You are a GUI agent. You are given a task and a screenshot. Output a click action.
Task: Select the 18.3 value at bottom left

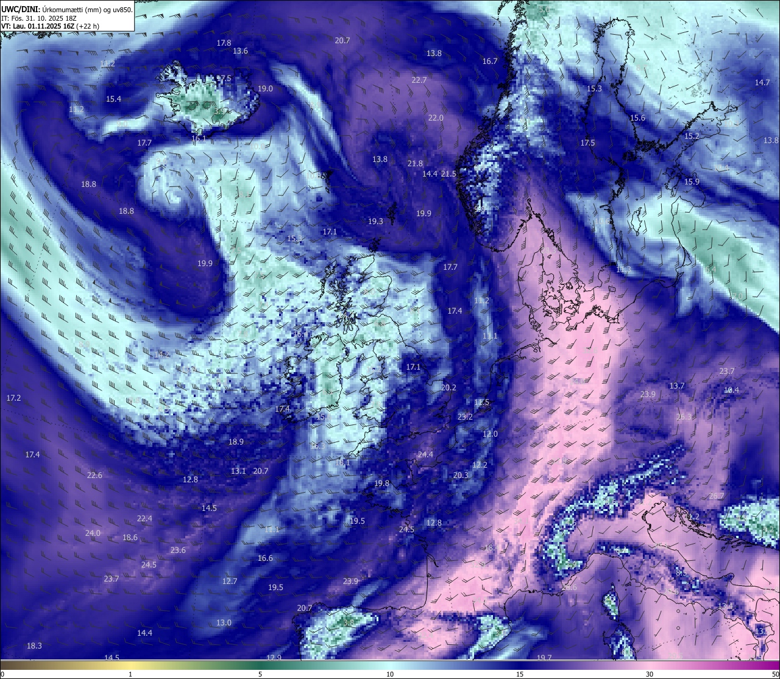coord(34,646)
